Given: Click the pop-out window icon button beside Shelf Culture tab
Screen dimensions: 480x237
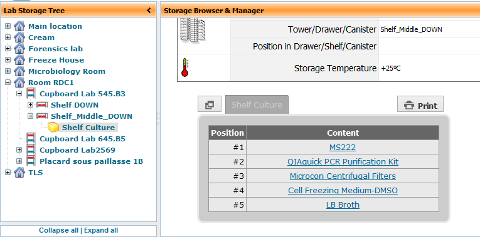Looking at the screenshot, I should (210, 105).
